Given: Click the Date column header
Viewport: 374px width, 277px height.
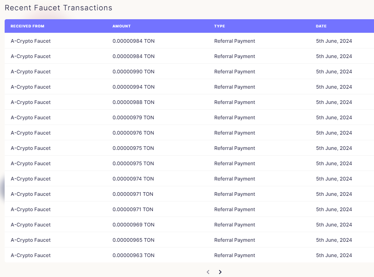Looking at the screenshot, I should [321, 26].
